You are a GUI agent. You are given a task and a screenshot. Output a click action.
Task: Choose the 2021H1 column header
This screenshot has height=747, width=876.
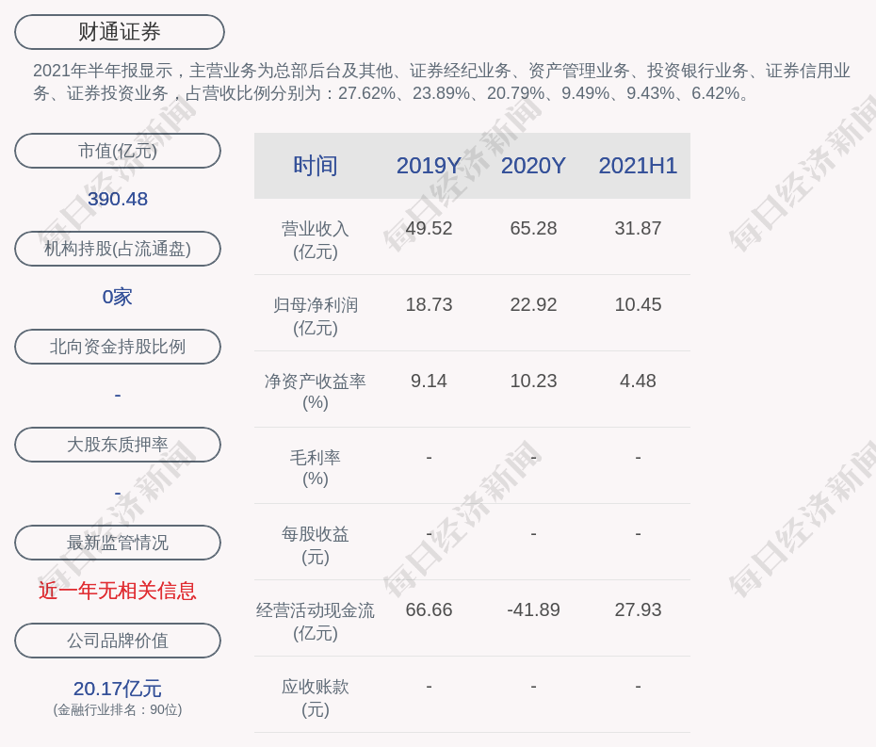pyautogui.click(x=638, y=166)
